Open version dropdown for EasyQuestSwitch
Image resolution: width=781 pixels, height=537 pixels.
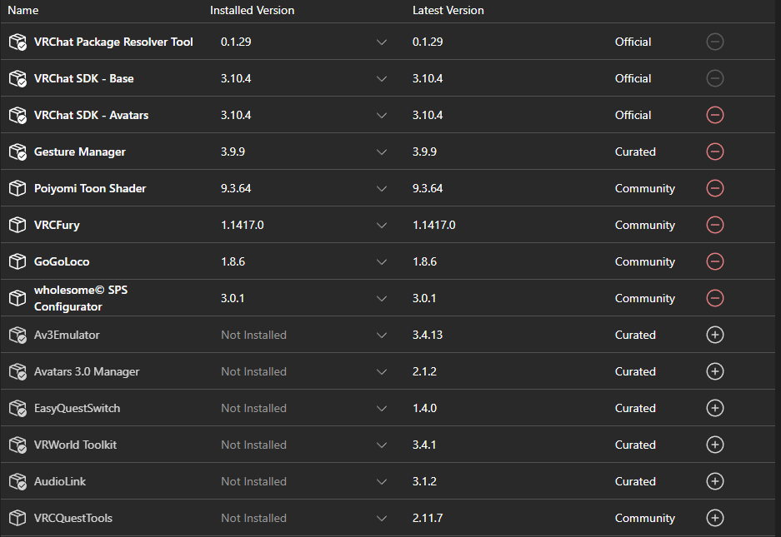click(382, 408)
